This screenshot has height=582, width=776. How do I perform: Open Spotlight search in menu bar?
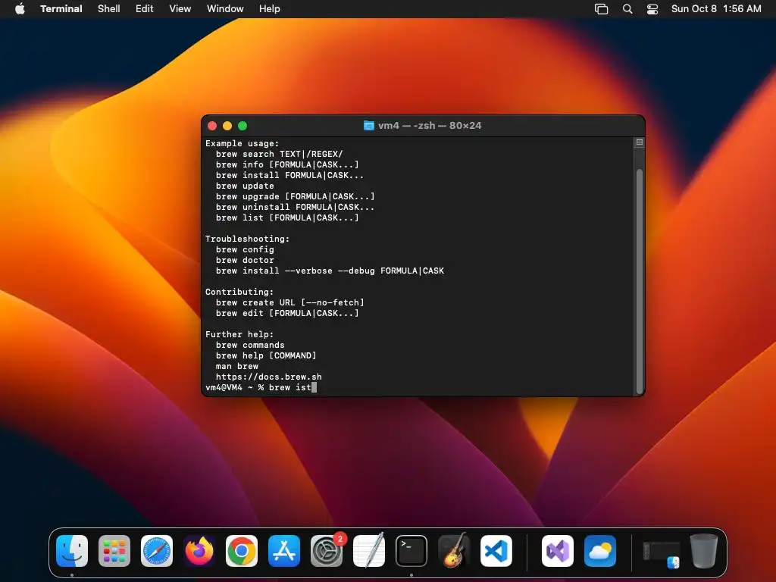(627, 9)
